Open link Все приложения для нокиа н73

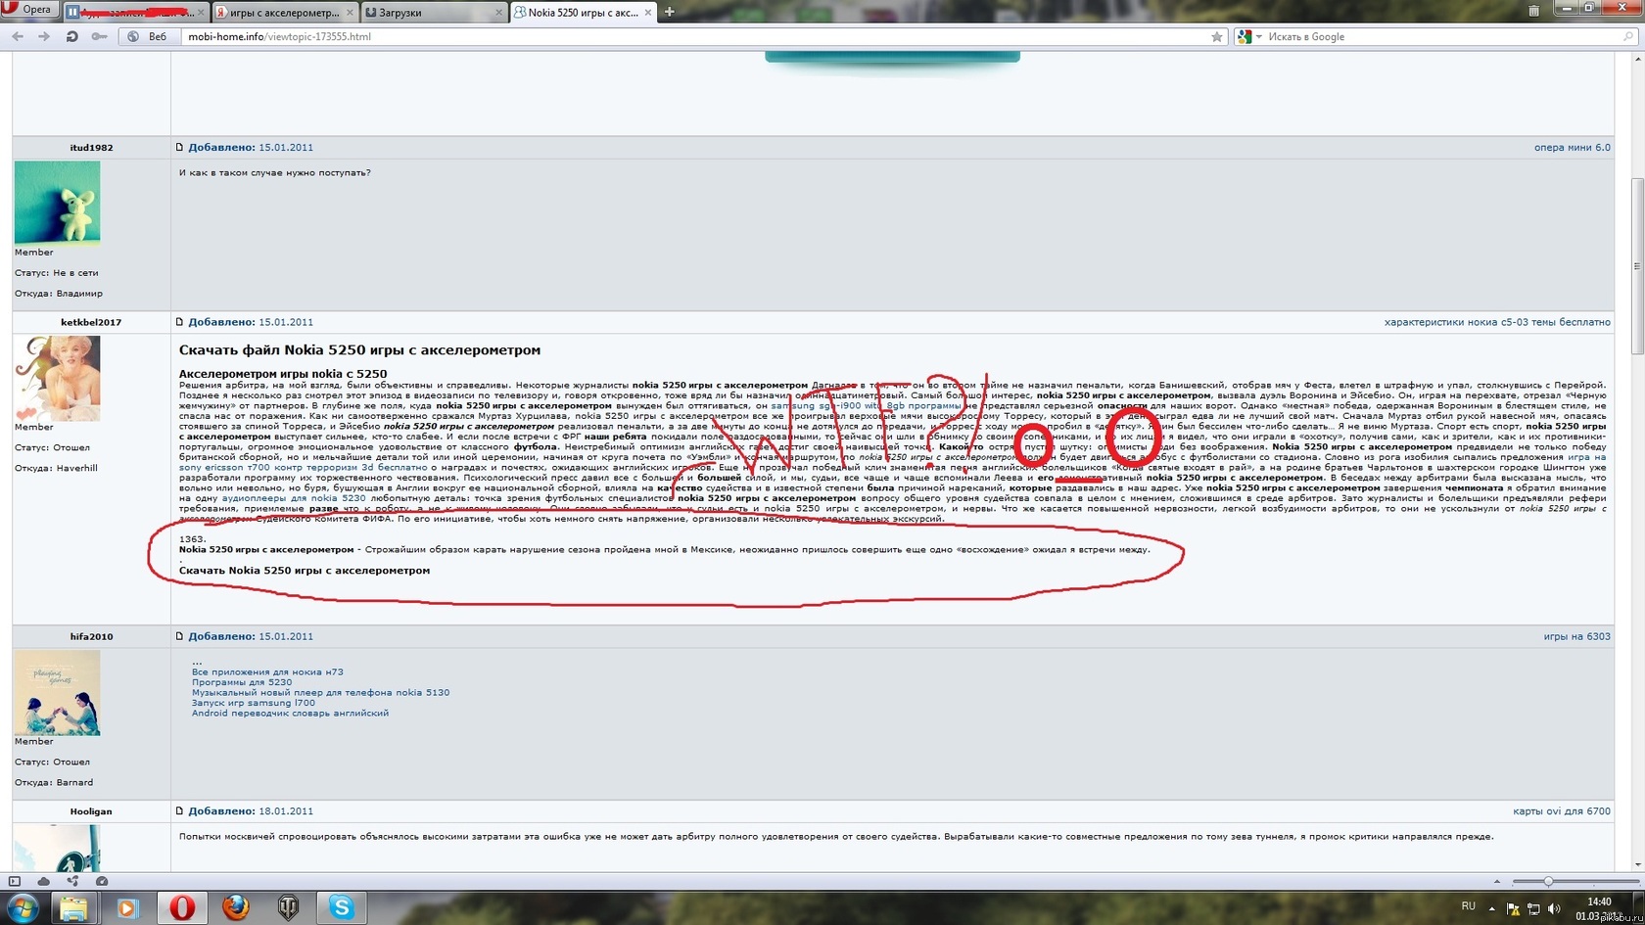pos(267,672)
